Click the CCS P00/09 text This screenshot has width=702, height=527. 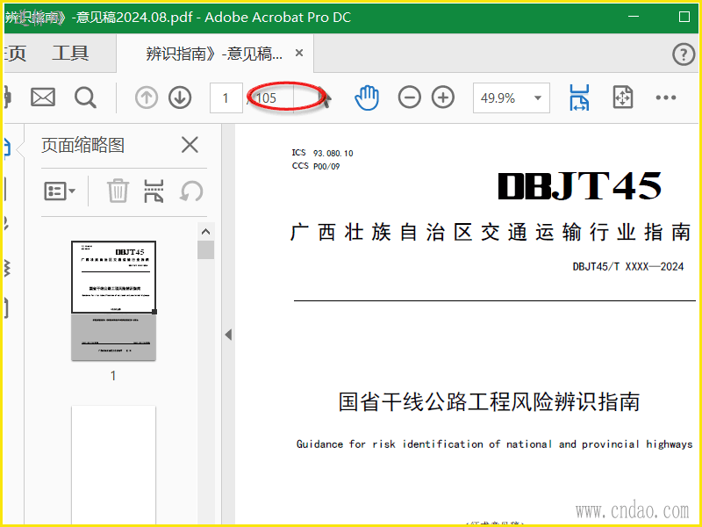click(x=316, y=166)
